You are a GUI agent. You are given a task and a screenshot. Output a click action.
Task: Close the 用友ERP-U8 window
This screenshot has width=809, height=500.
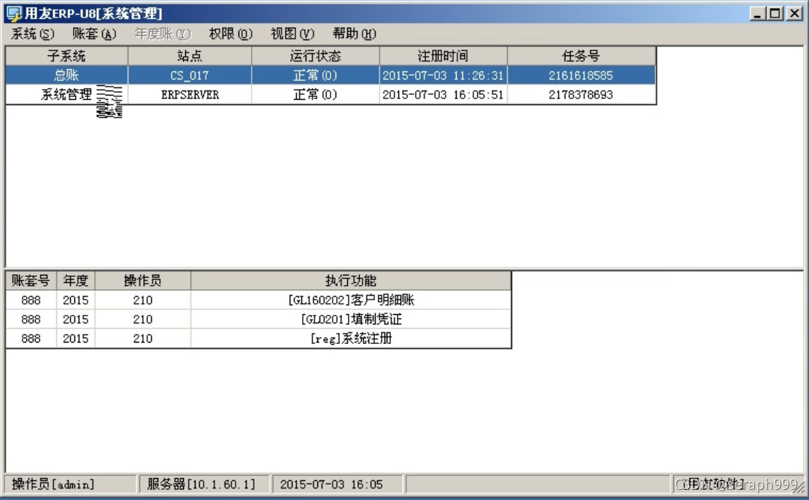point(794,13)
